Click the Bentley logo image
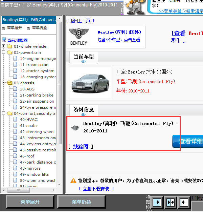This screenshot has height=212, width=203. click(x=79, y=37)
